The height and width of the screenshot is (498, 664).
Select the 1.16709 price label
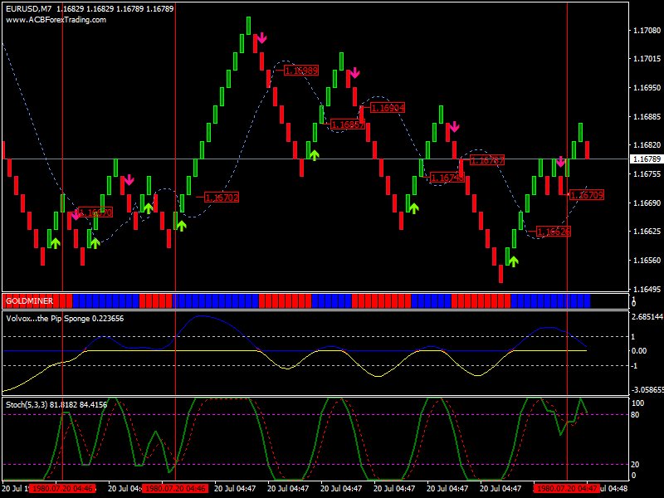coord(587,195)
